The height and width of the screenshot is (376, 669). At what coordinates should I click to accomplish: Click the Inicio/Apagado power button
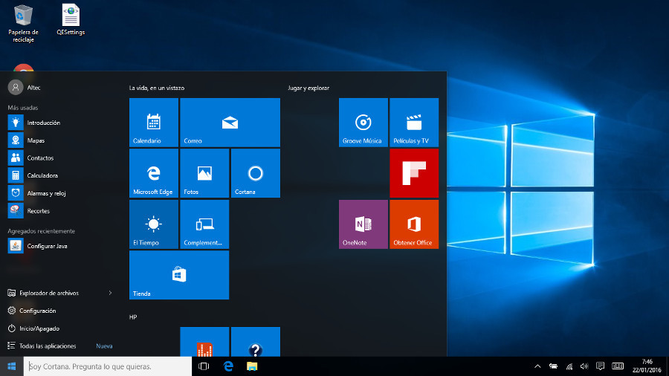pos(39,328)
